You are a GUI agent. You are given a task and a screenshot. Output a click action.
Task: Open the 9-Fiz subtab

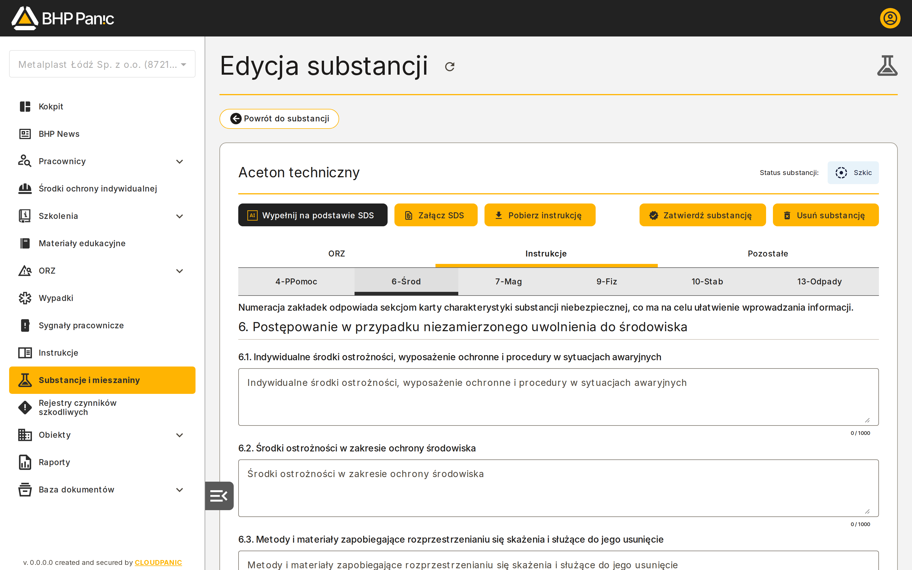click(x=607, y=282)
